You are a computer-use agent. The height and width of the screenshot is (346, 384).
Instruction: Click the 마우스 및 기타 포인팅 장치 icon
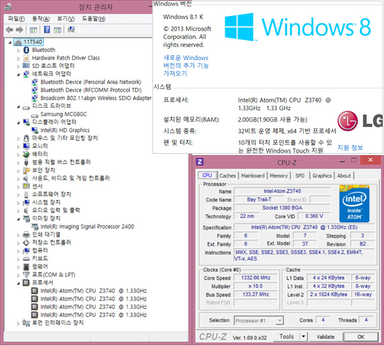tap(26, 138)
